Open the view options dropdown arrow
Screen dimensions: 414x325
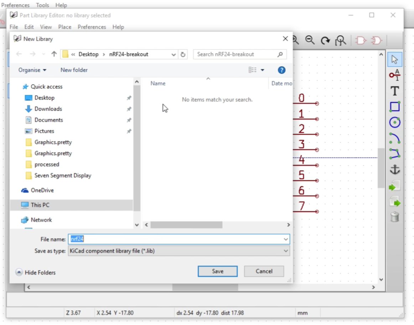(x=263, y=70)
